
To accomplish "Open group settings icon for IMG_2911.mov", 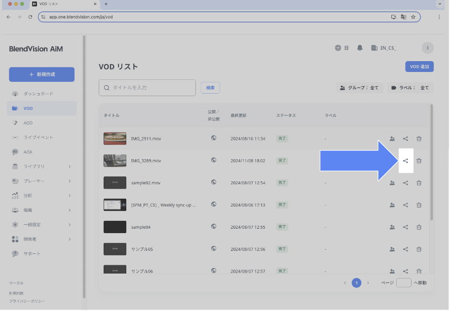I will point(392,138).
